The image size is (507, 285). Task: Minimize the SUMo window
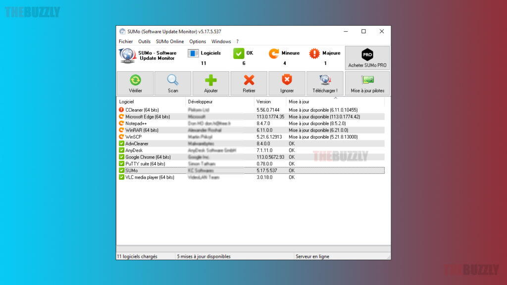click(346, 31)
